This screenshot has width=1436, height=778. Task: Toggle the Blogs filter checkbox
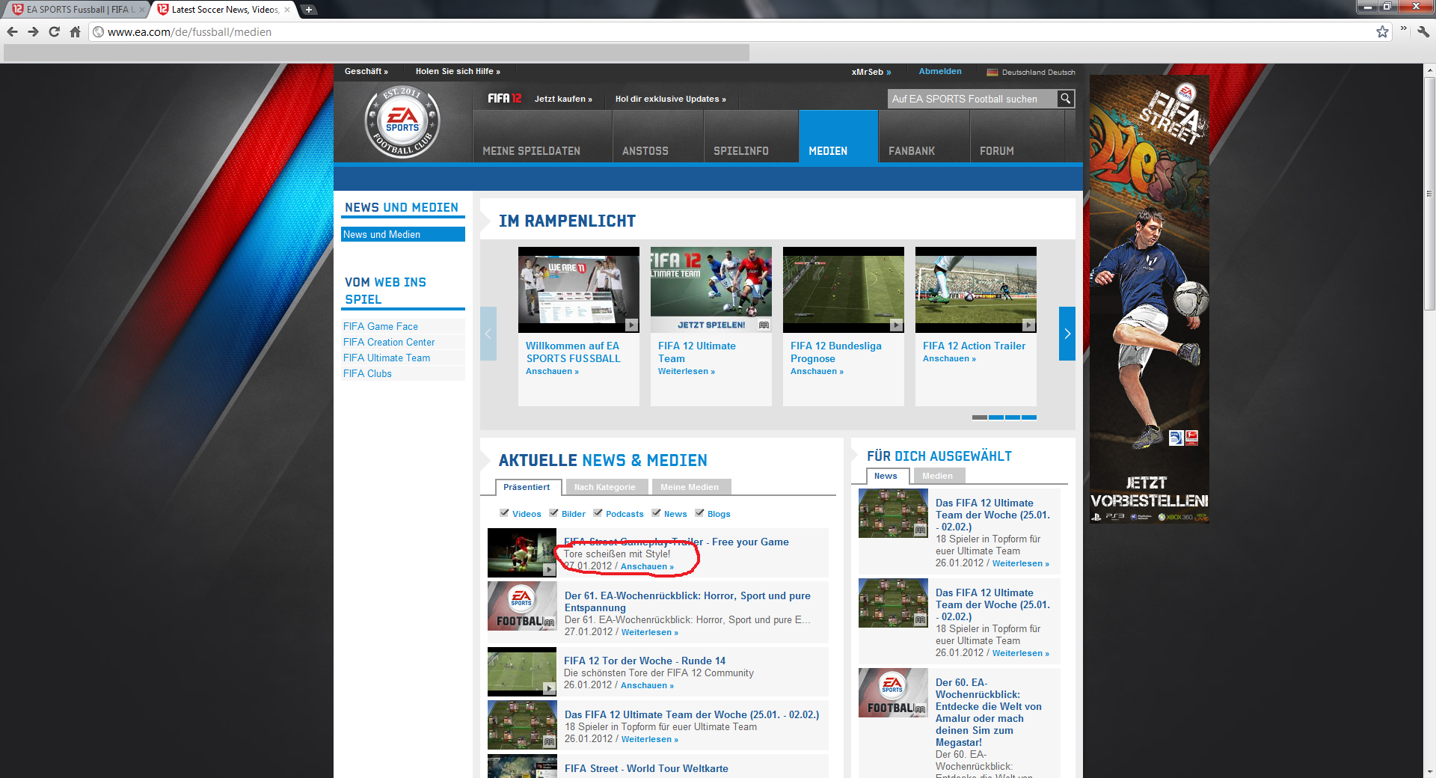(x=699, y=513)
